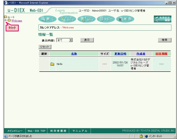Click the lock icon in status bar
The width and height of the screenshot is (177, 139).
(141, 136)
